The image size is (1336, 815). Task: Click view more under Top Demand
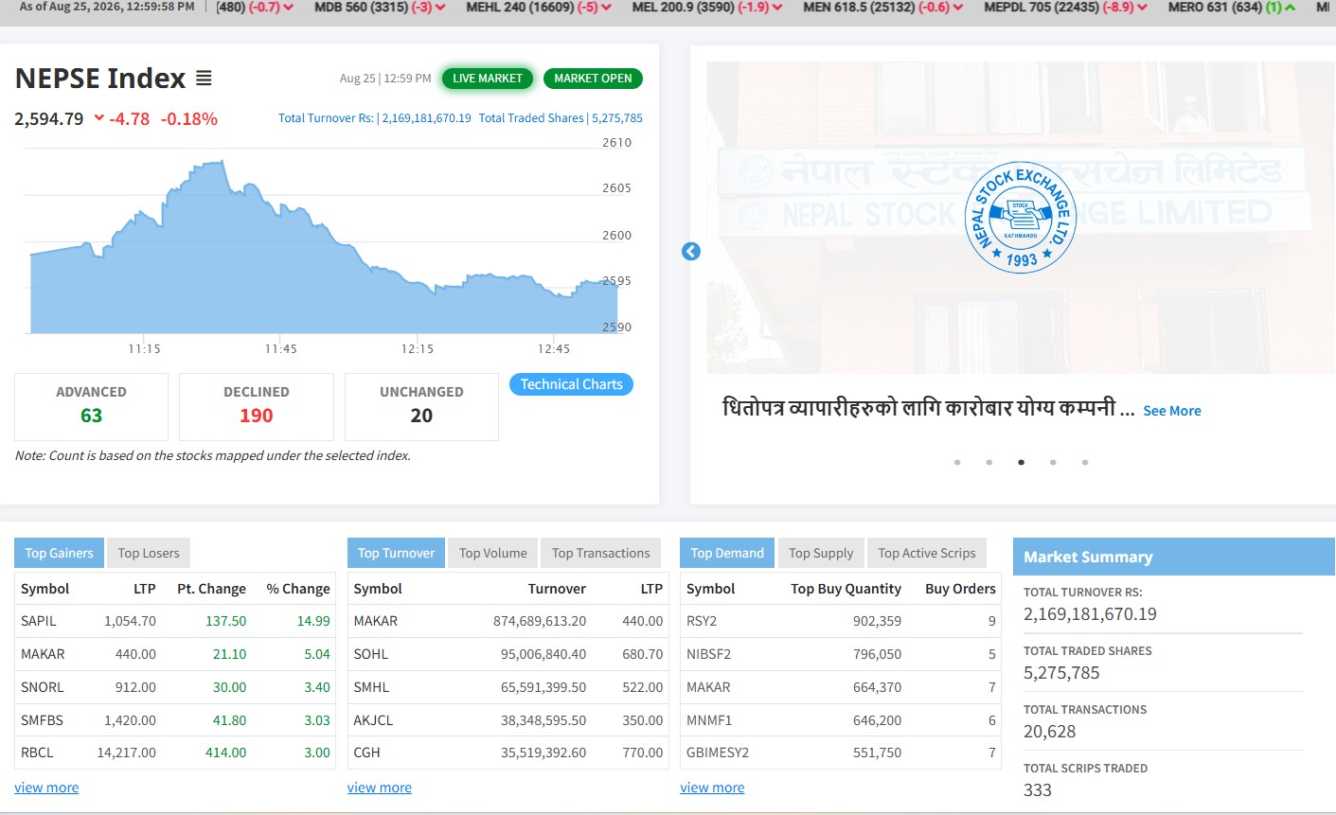[x=712, y=788]
